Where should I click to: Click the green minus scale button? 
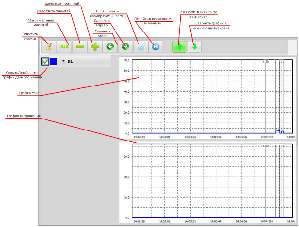pos(80,46)
